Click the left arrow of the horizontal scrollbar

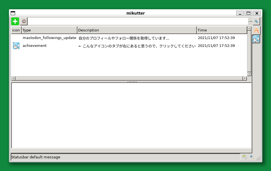tap(13, 78)
